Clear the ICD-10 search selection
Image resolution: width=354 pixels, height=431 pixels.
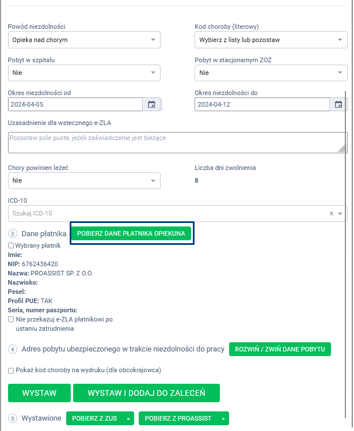331,213
